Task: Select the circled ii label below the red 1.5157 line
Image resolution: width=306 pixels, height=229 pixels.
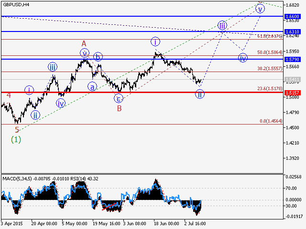Action: click(x=200, y=94)
